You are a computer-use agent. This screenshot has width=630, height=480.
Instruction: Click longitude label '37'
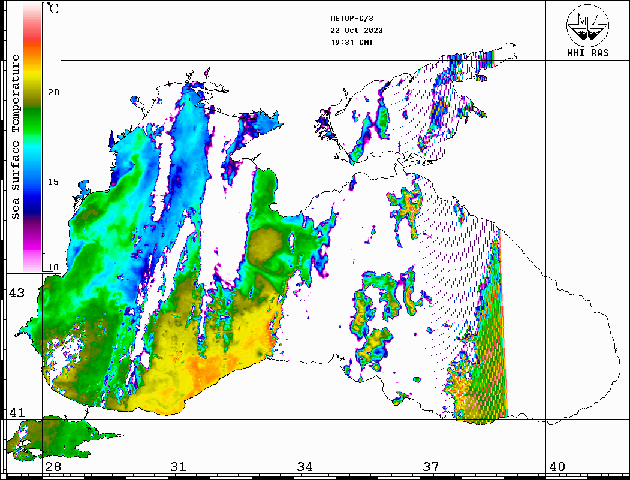point(431,467)
